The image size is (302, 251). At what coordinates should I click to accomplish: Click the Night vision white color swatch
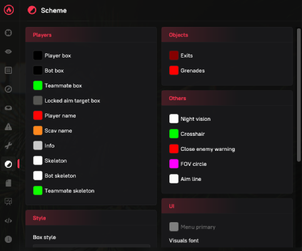click(x=174, y=119)
